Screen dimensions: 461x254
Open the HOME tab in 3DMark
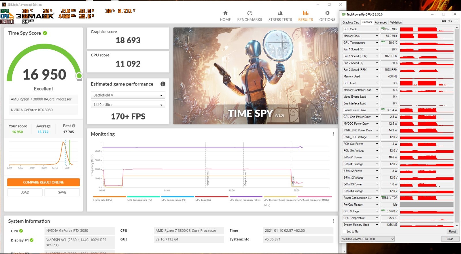click(x=225, y=16)
